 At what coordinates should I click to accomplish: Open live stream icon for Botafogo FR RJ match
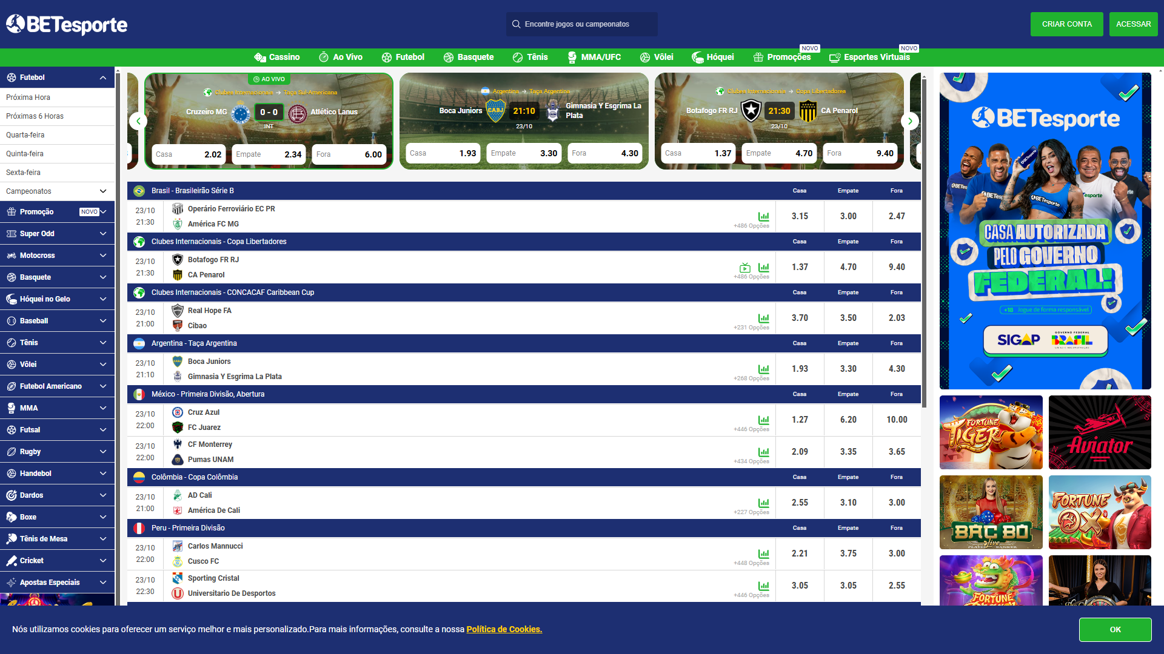(x=745, y=267)
